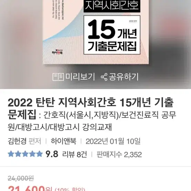Image resolution: width=191 pixels, height=191 pixels.
Task: Click the discounted price 21,600원
Action: (x=30, y=188)
